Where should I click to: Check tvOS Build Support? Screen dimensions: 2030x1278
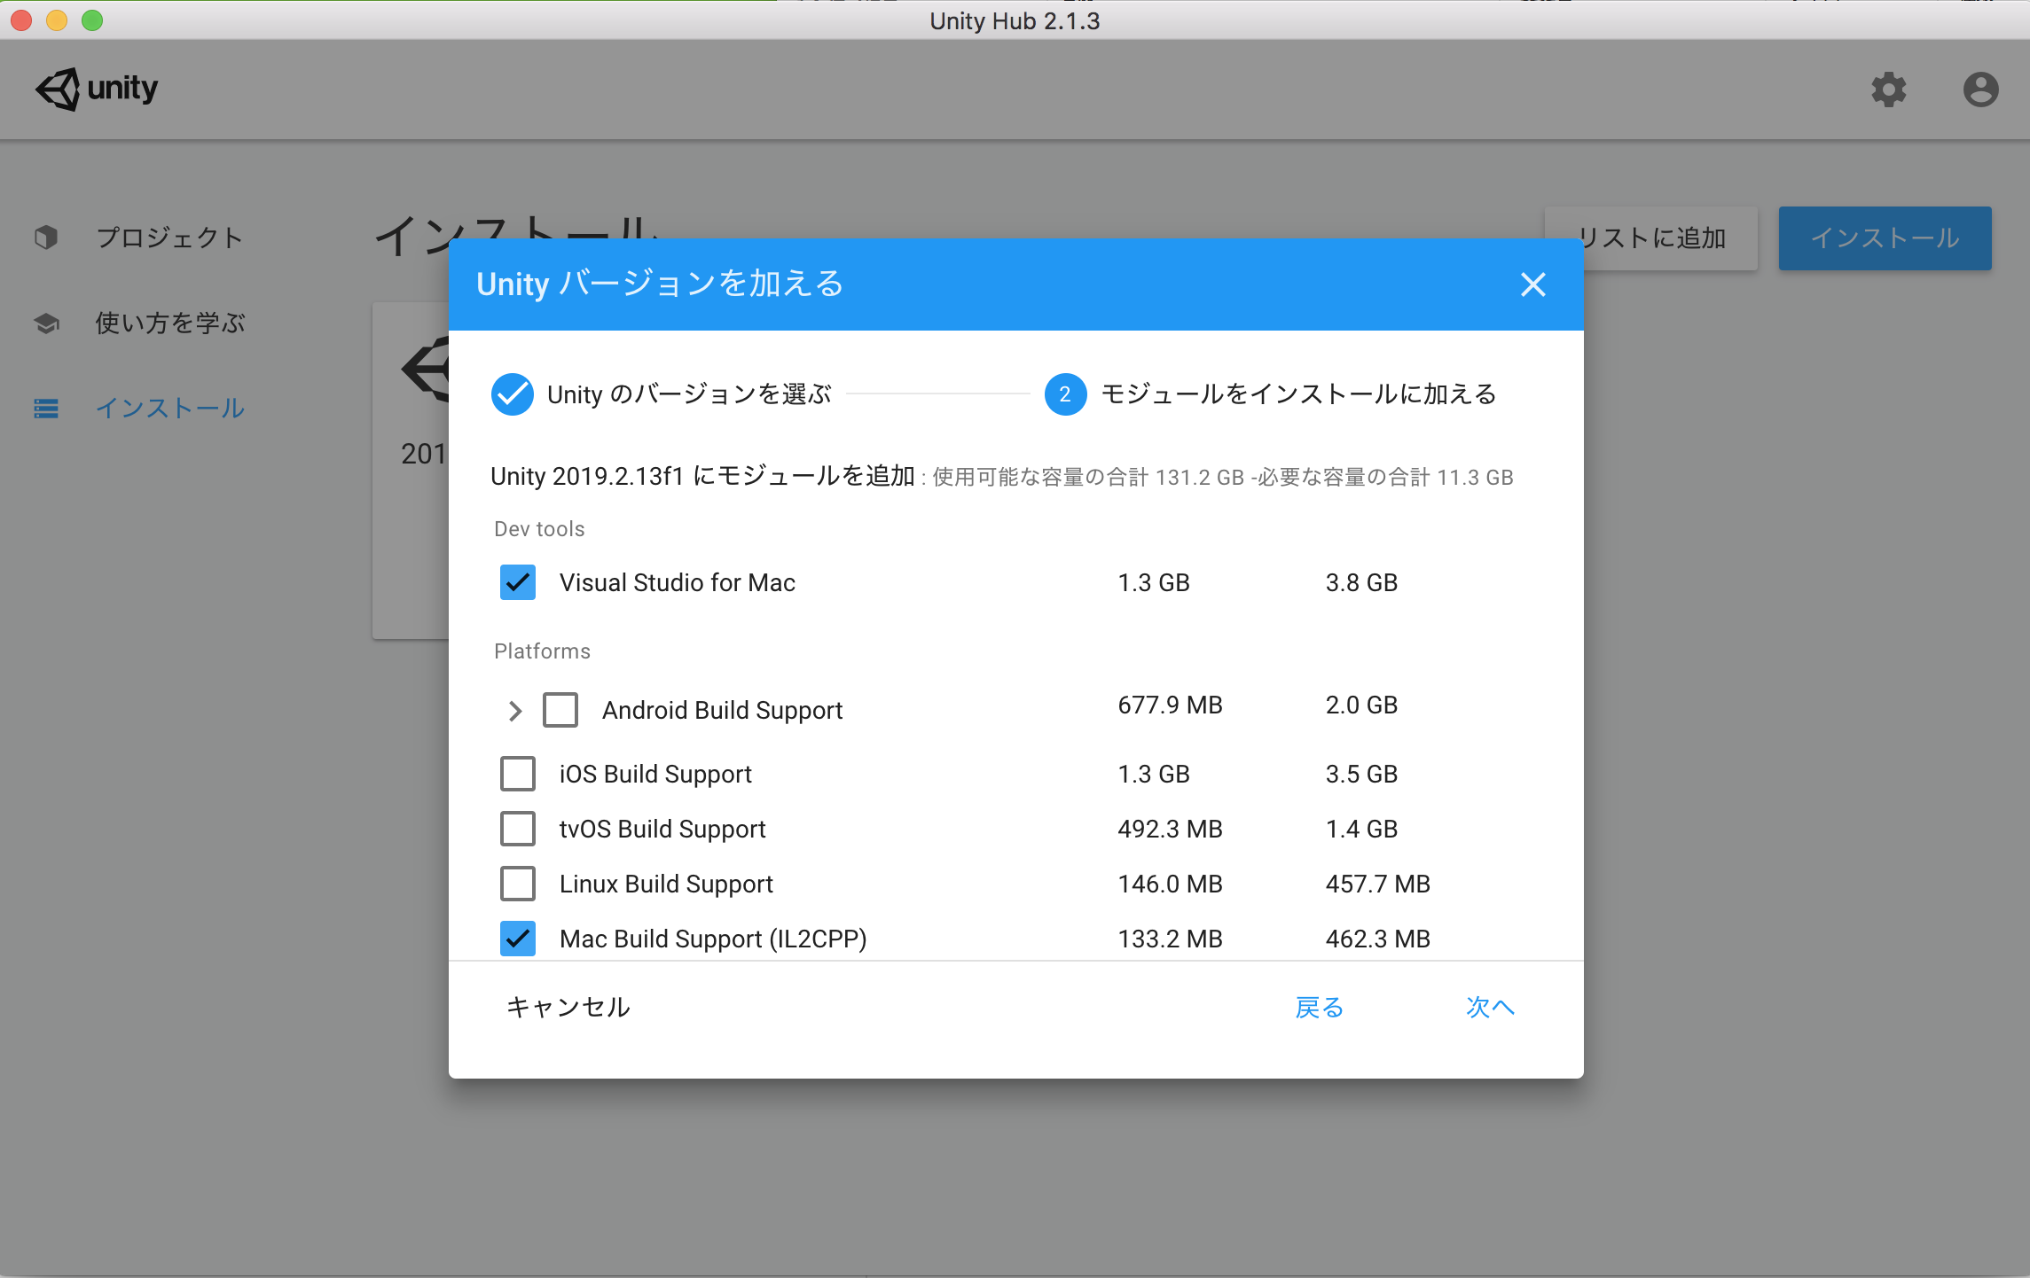(x=518, y=829)
